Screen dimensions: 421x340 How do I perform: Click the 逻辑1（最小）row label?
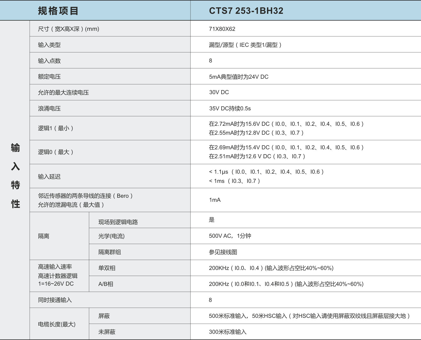(x=56, y=128)
